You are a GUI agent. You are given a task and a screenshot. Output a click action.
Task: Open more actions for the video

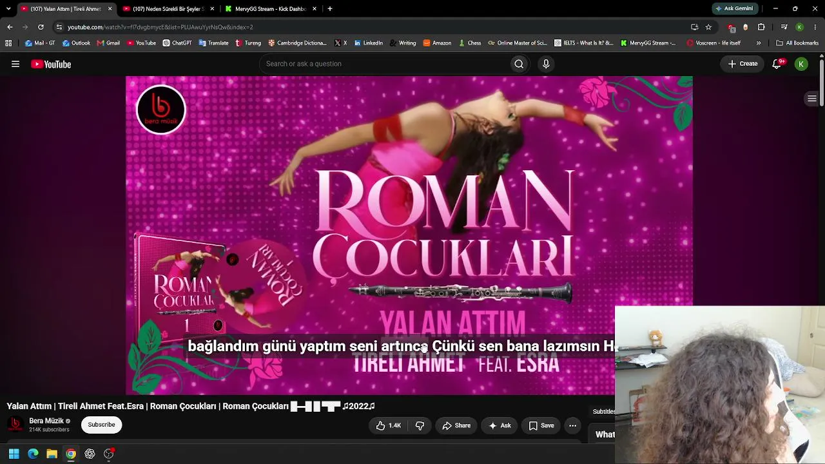(572, 425)
